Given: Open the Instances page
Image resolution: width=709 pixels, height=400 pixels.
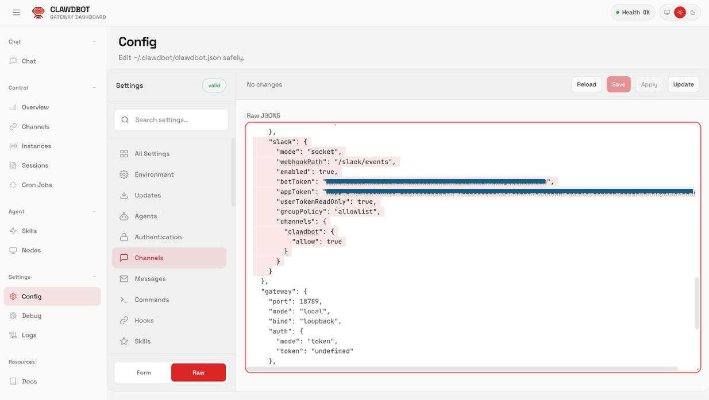Looking at the screenshot, I should pos(36,146).
